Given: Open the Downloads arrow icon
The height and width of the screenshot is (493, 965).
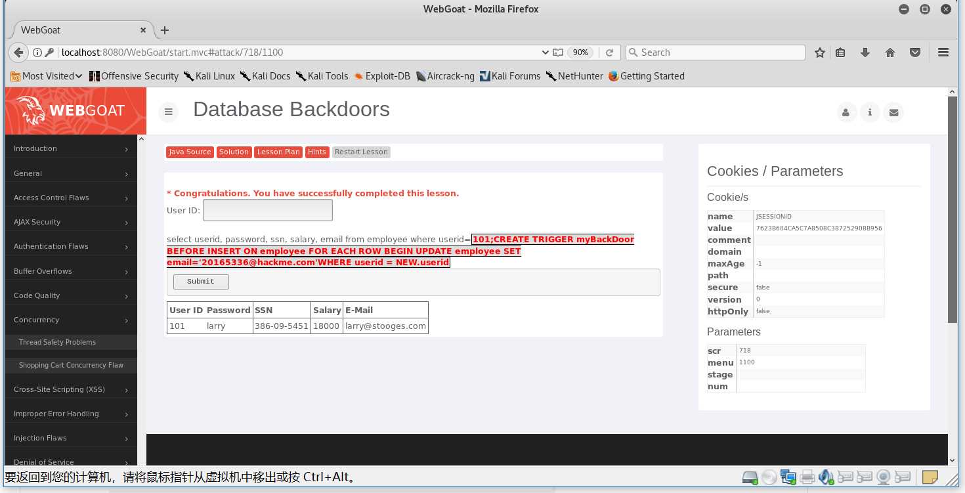Looking at the screenshot, I should click(865, 53).
